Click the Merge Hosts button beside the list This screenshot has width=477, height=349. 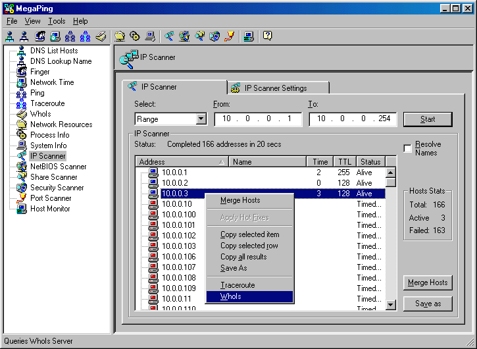428,282
